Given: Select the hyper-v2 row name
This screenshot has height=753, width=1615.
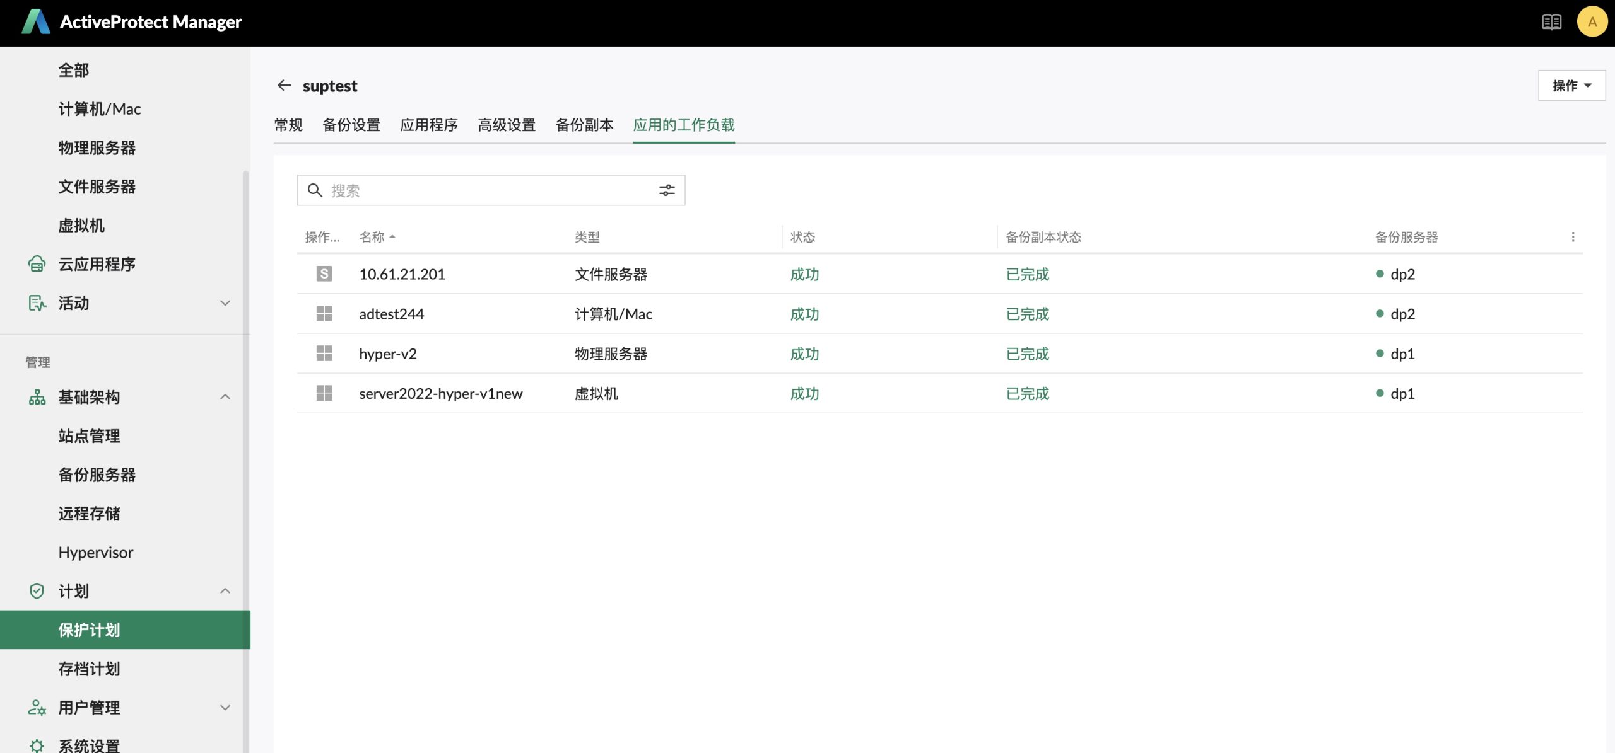Looking at the screenshot, I should tap(388, 354).
